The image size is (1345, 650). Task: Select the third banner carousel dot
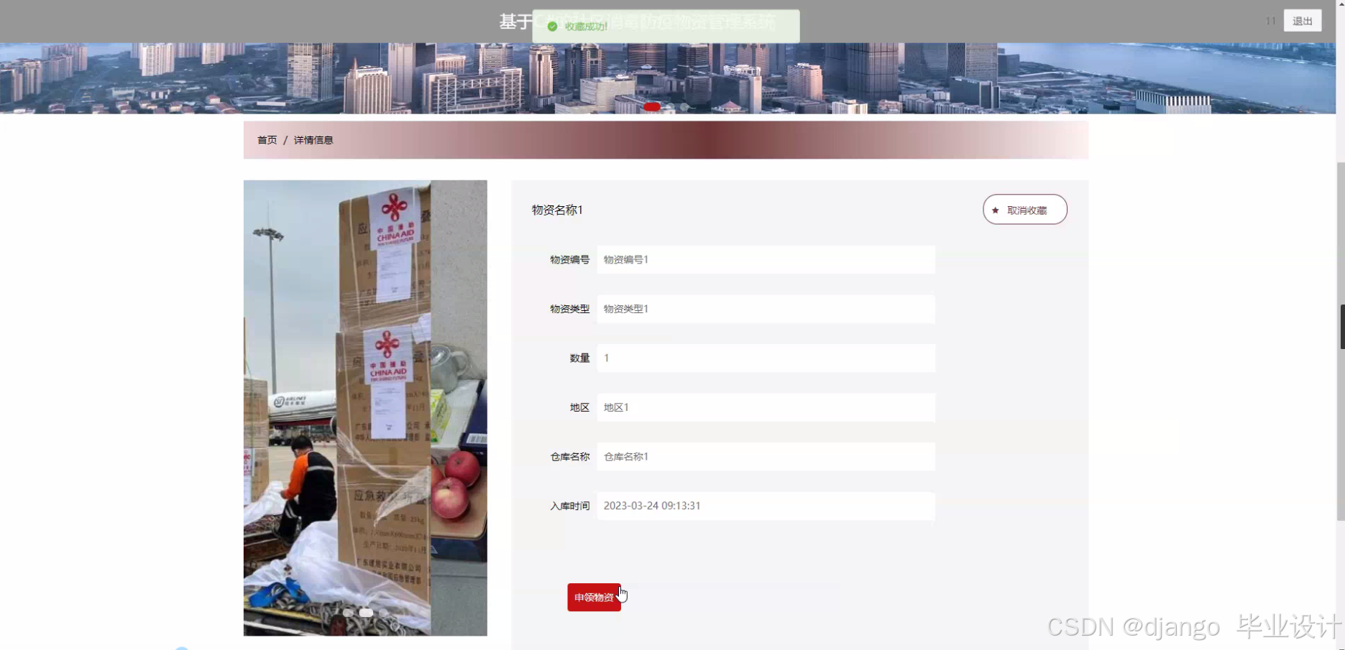click(x=685, y=106)
